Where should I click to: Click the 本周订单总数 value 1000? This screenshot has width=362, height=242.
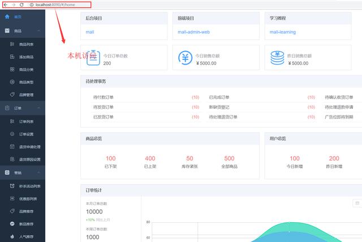tap(93, 237)
